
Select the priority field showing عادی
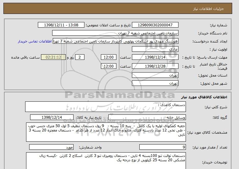155,49
